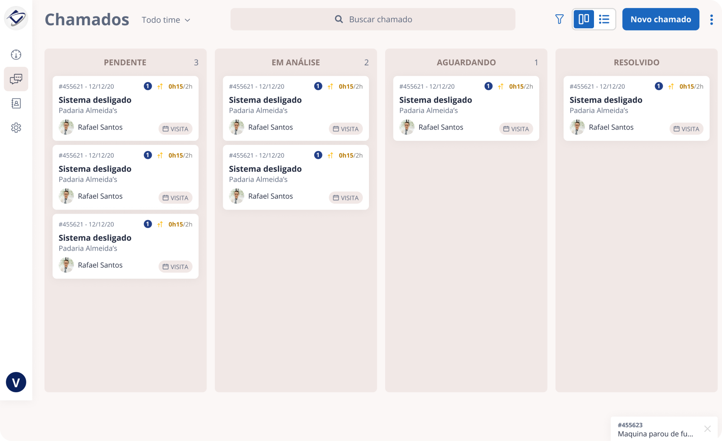The height and width of the screenshot is (441, 722).
Task: Open the contacts book sidebar icon
Action: click(x=16, y=103)
